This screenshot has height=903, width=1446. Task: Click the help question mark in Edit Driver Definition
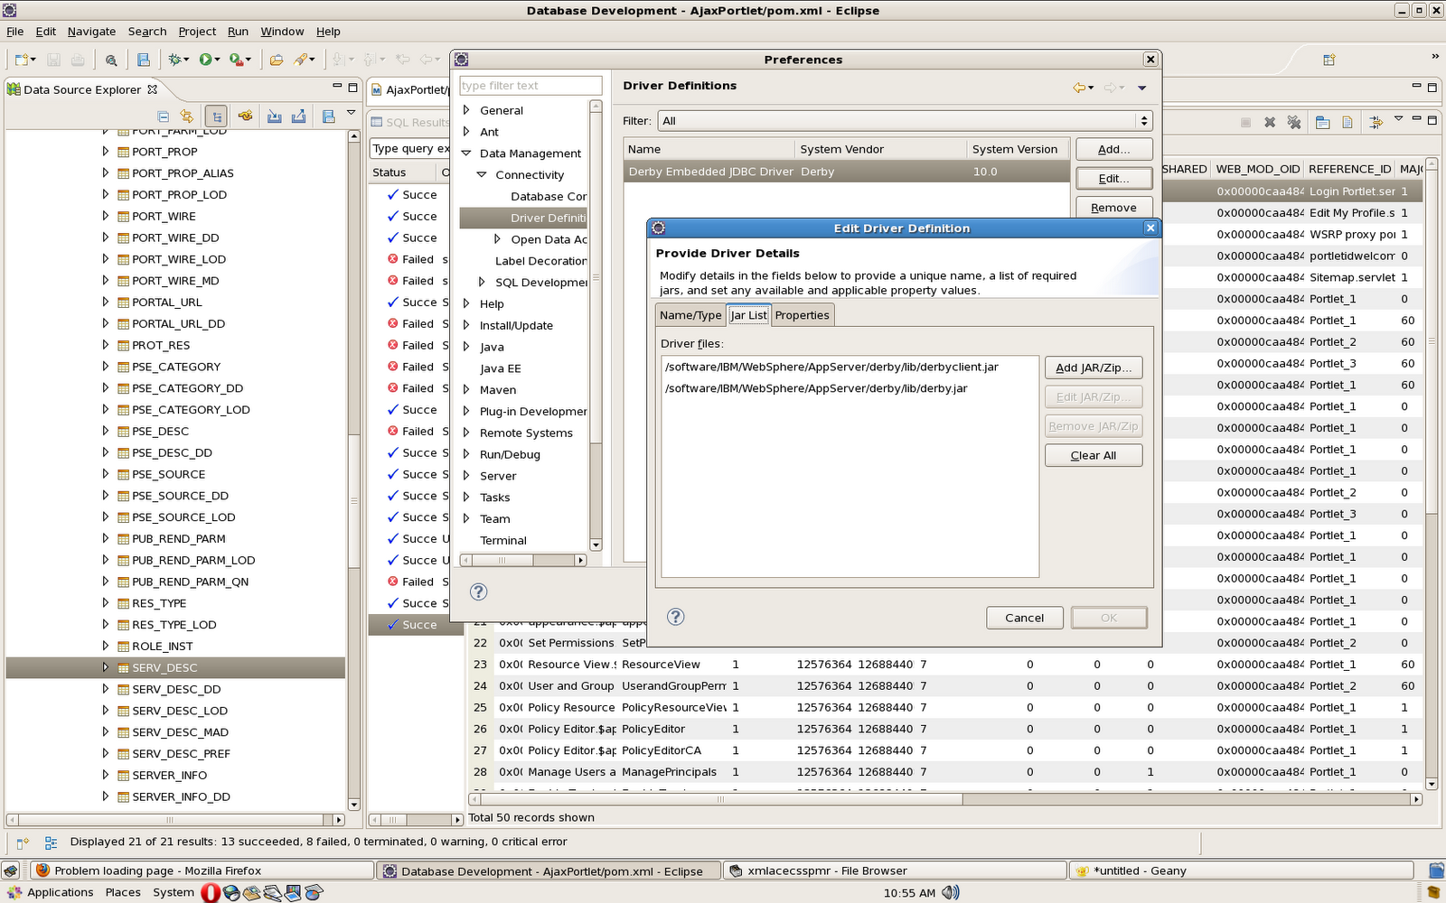675,617
